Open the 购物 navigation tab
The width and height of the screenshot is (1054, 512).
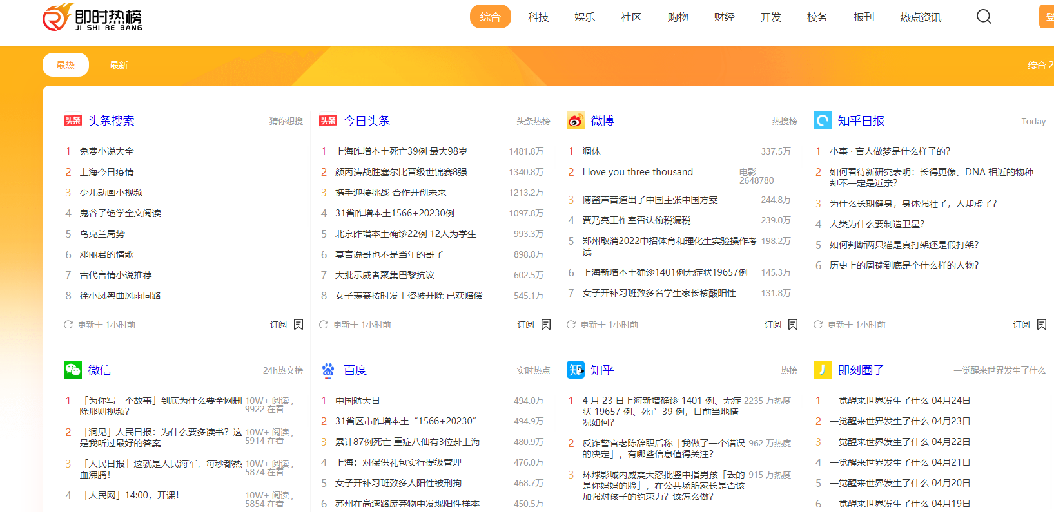(x=678, y=17)
